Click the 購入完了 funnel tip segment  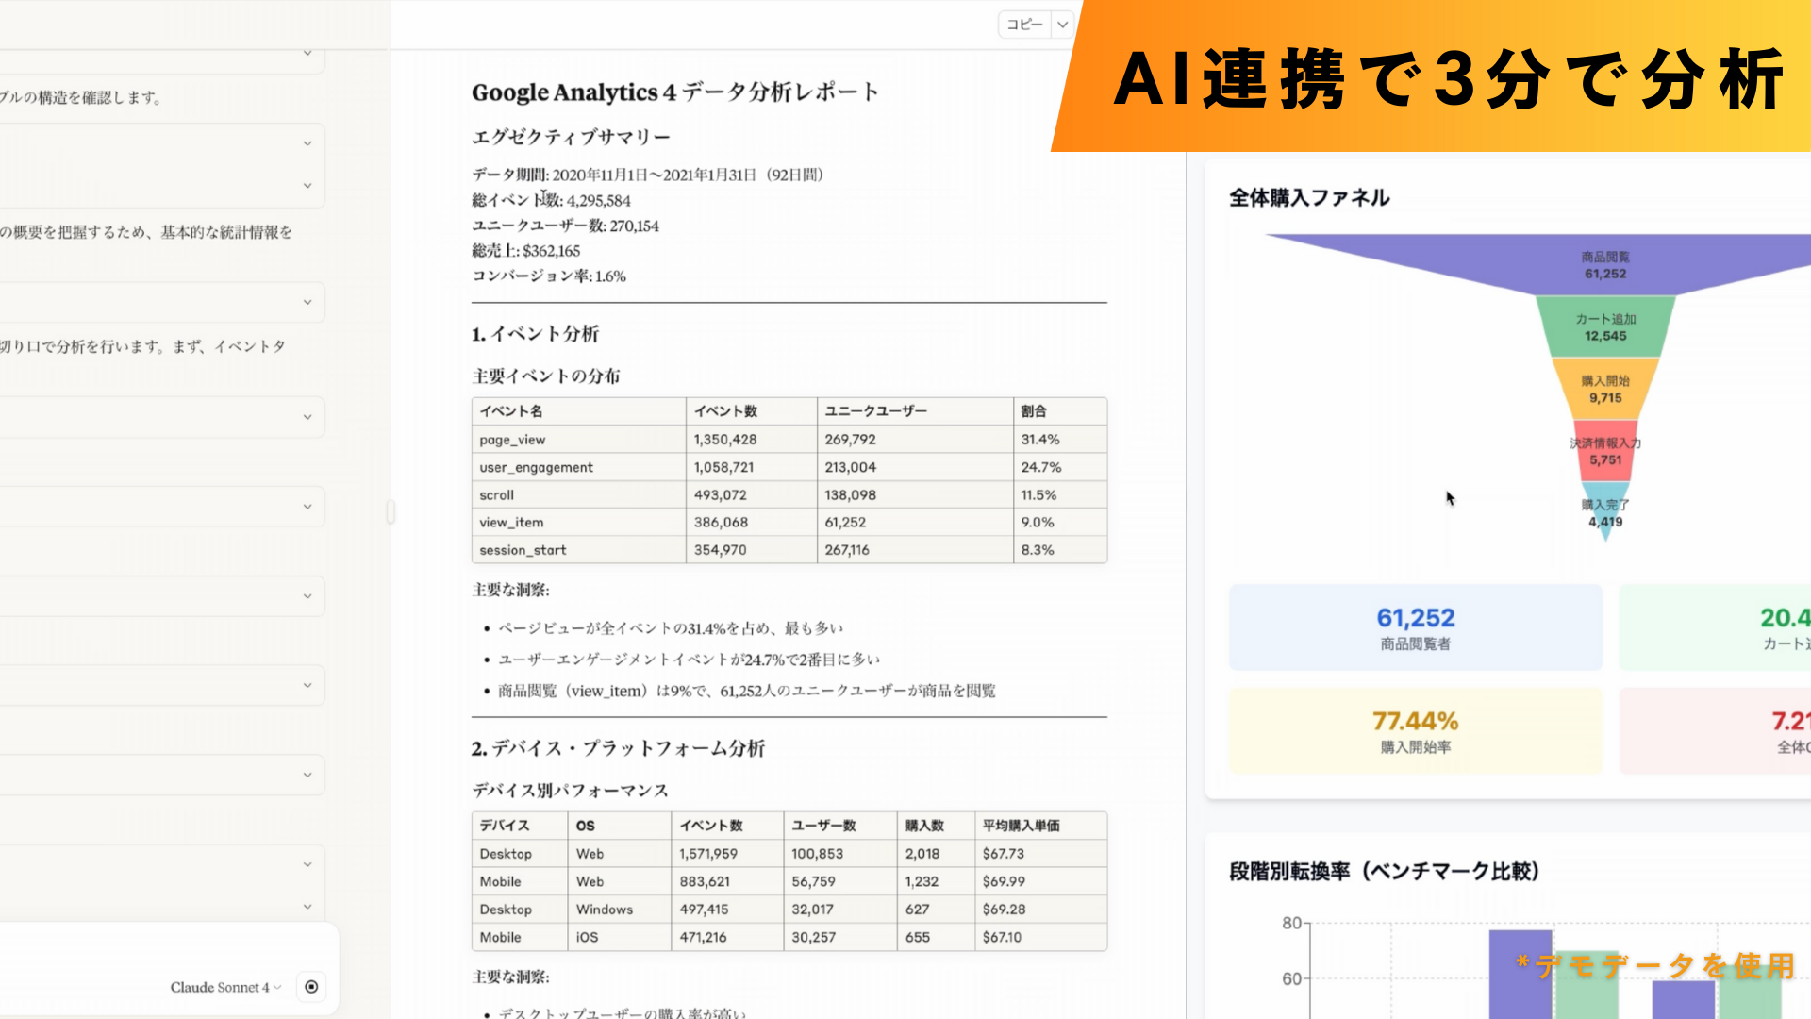[1604, 514]
